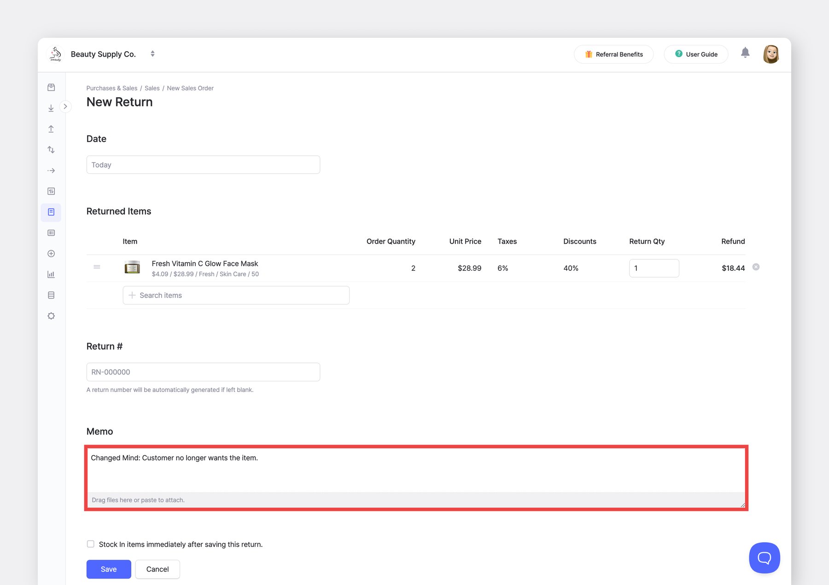The height and width of the screenshot is (585, 829).
Task: Go to Purchases & Sales breadcrumb
Action: coord(111,88)
